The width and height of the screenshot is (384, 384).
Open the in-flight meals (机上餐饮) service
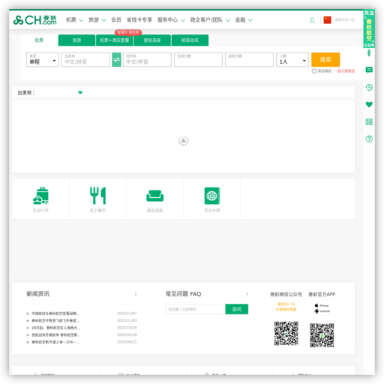pos(97,199)
